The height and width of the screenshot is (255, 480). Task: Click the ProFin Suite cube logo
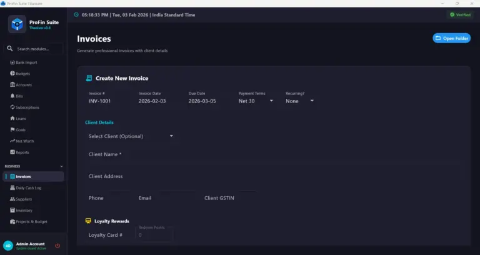tap(17, 24)
